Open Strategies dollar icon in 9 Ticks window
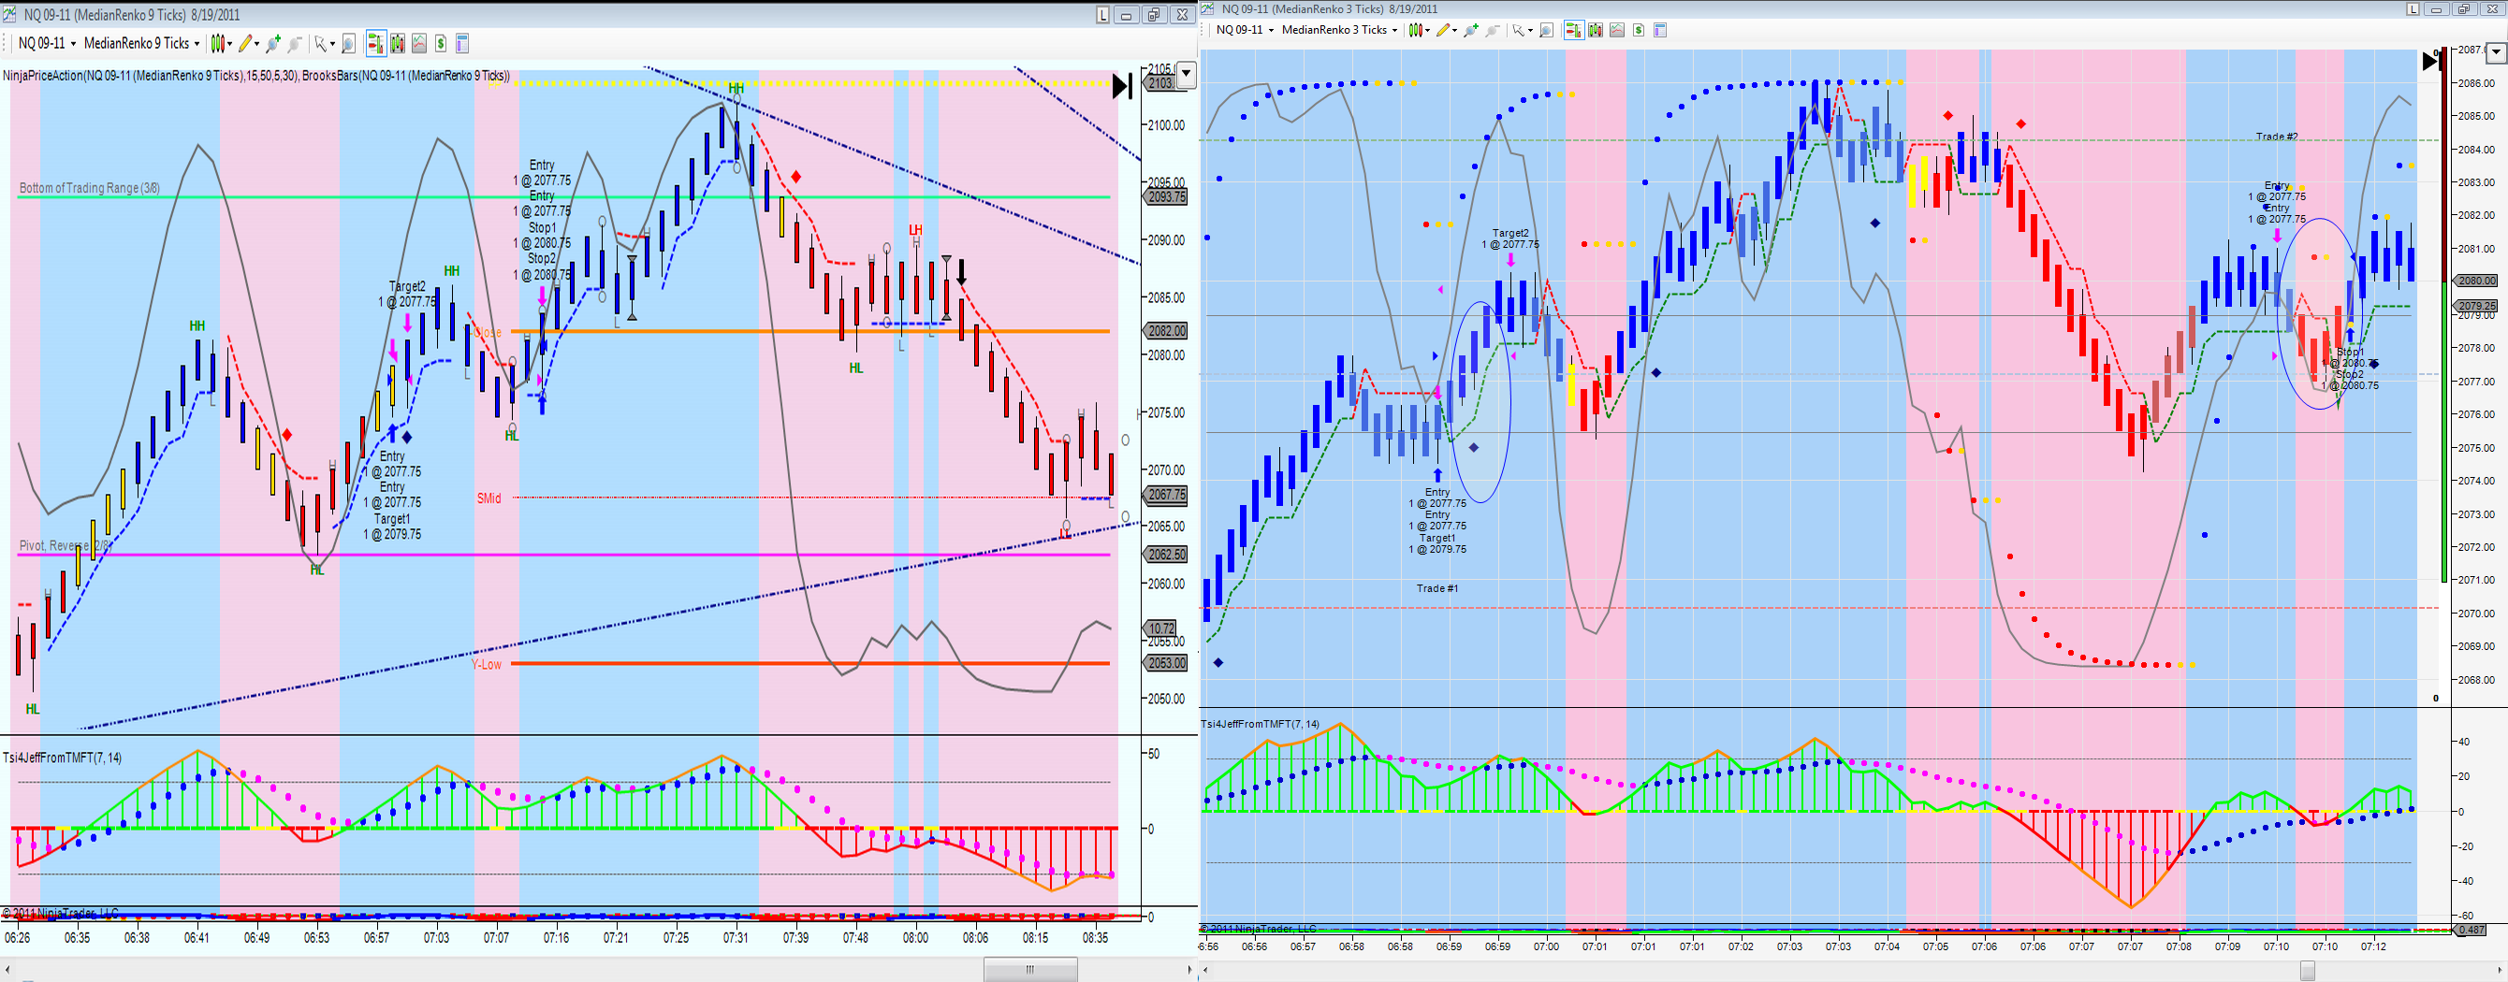 click(441, 43)
